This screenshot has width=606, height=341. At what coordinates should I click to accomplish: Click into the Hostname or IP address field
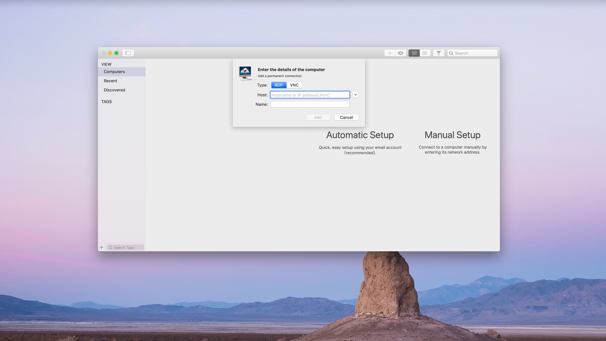coord(310,95)
